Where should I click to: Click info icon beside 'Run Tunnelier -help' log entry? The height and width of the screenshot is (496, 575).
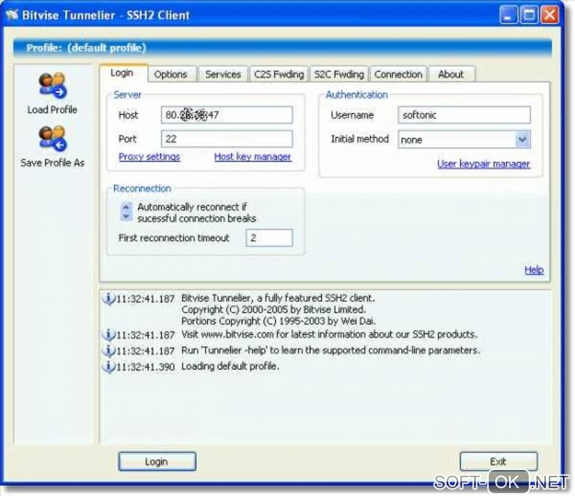click(109, 350)
